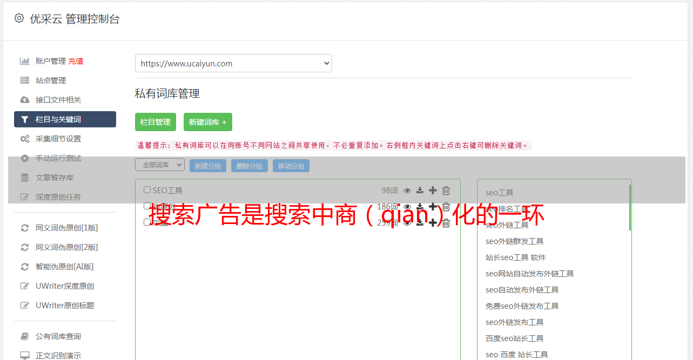Open UWriter深度原创 from the sidebar
Screen dimensions: 693x360
pyautogui.click(x=65, y=286)
